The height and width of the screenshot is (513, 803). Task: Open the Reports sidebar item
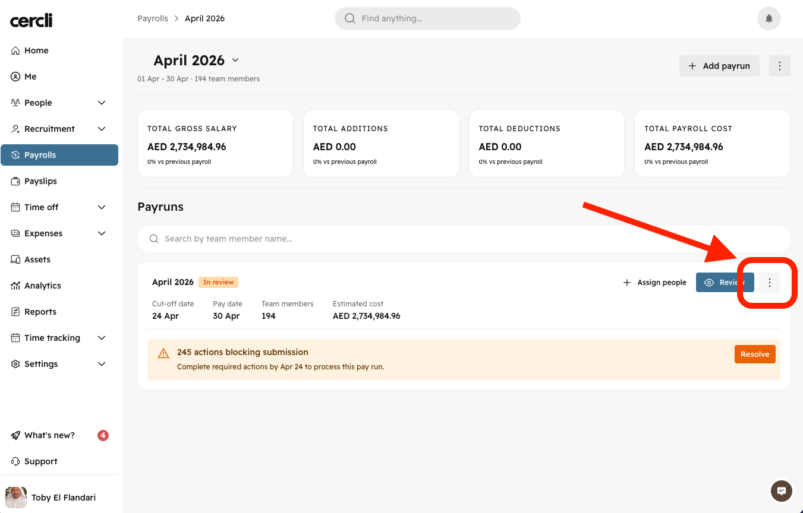tap(40, 312)
